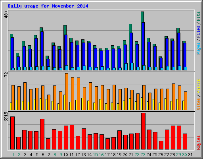Click day 20 on the x-axis
This screenshot has width=203, height=159.
[125, 155]
